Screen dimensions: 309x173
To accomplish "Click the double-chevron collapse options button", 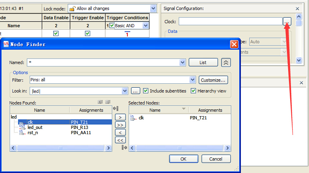I will [x=226, y=62].
